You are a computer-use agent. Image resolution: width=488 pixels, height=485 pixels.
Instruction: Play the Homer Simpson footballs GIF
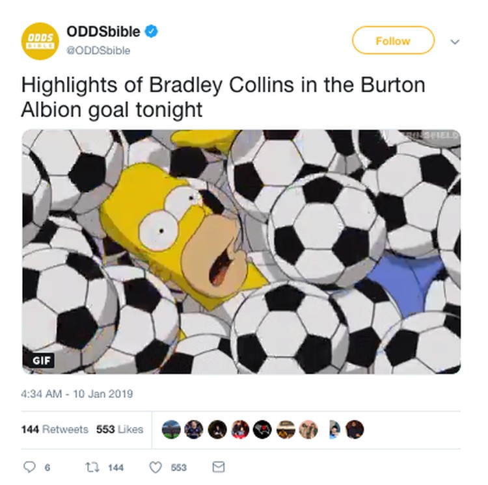click(241, 252)
